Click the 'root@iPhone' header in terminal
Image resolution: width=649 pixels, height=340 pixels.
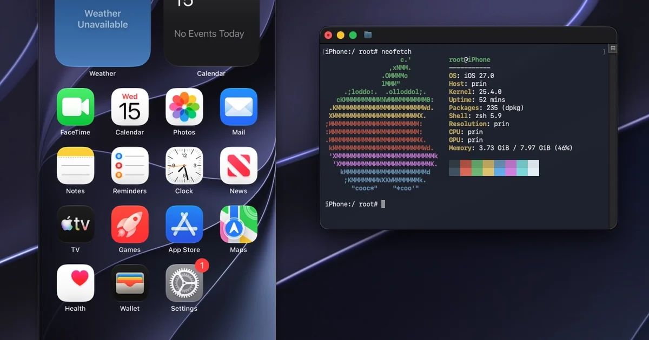pos(469,60)
